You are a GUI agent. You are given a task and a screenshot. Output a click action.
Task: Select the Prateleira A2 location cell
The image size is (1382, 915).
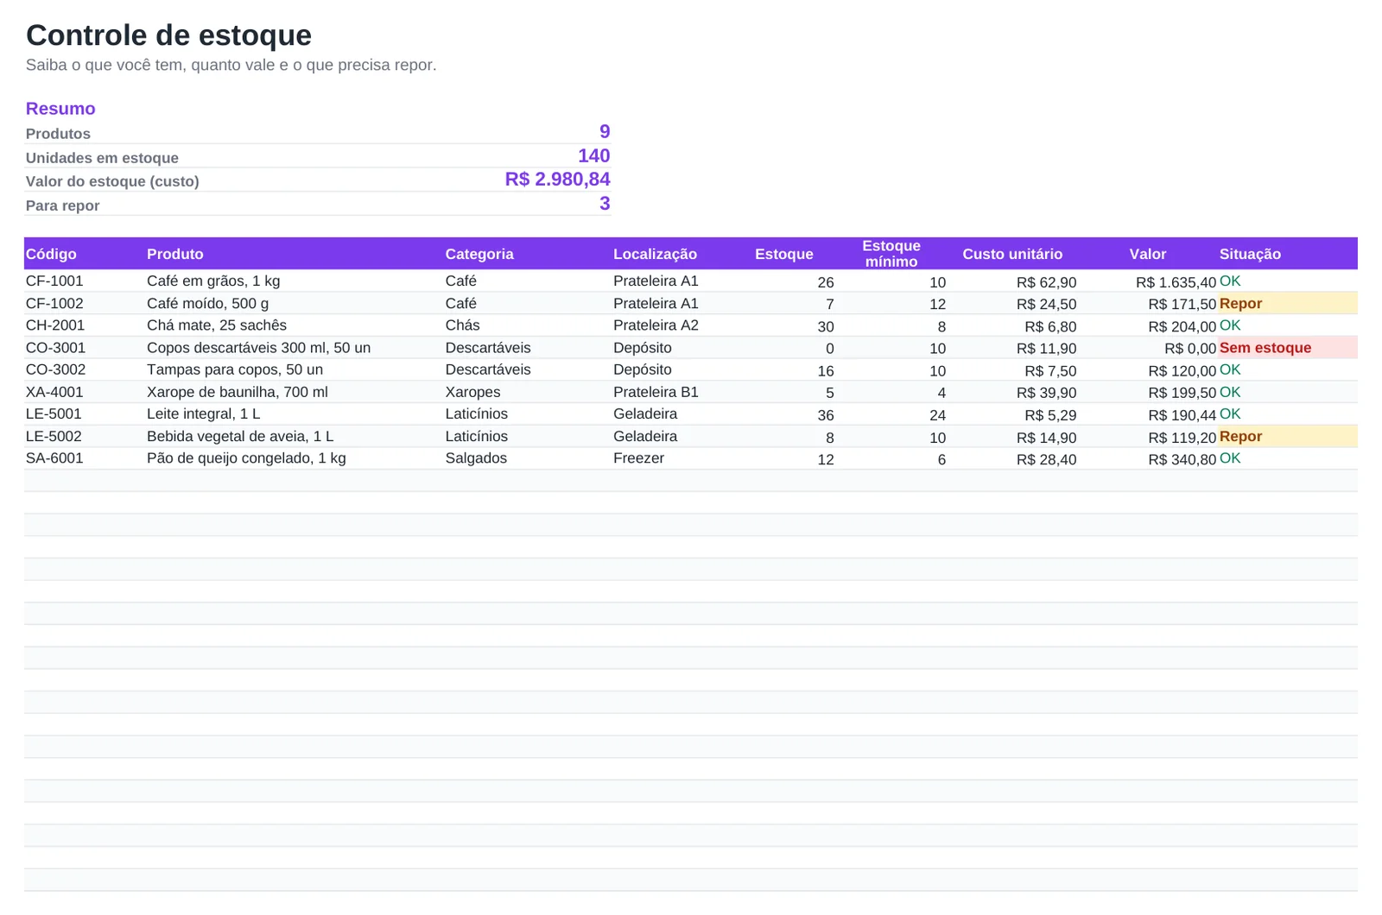pos(656,325)
